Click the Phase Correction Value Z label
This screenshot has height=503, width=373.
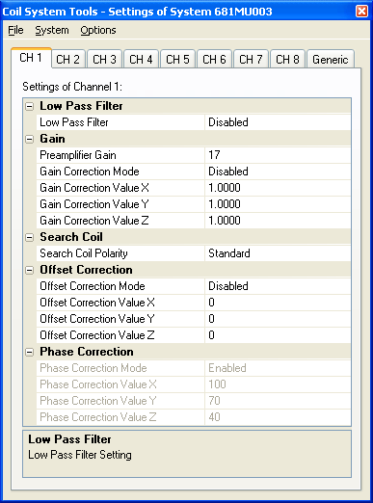[x=98, y=417]
